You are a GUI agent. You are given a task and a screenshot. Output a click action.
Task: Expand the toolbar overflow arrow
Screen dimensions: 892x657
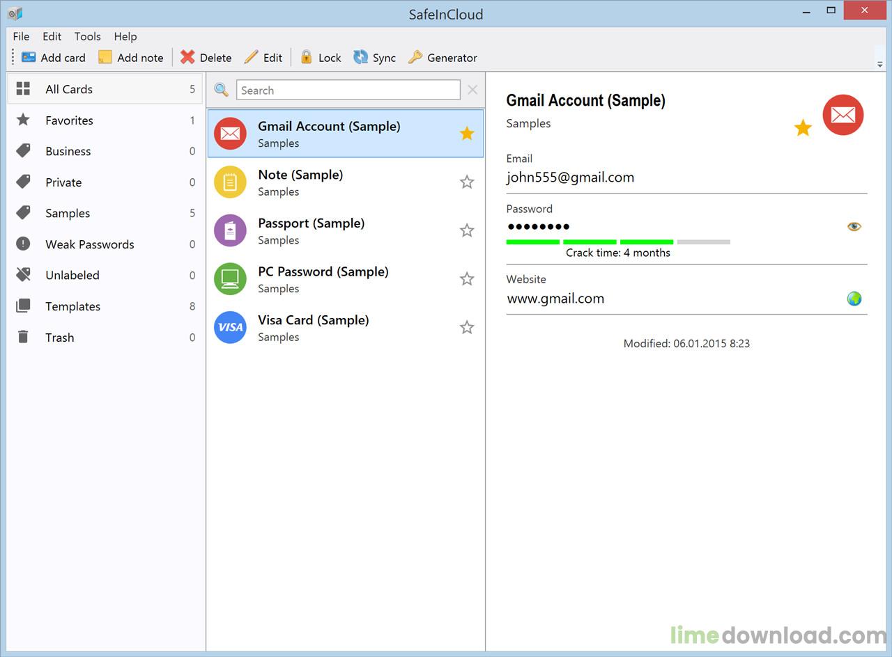[879, 64]
